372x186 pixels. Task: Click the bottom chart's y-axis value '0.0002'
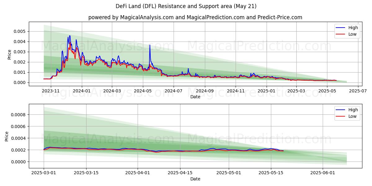coord(19,150)
